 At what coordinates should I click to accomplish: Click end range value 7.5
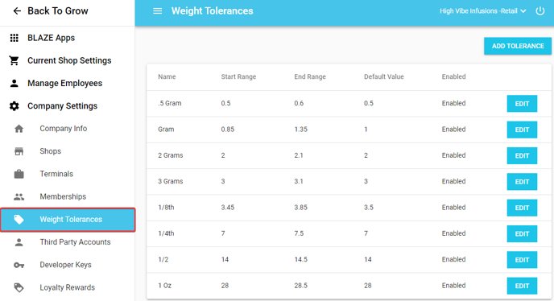click(299, 233)
